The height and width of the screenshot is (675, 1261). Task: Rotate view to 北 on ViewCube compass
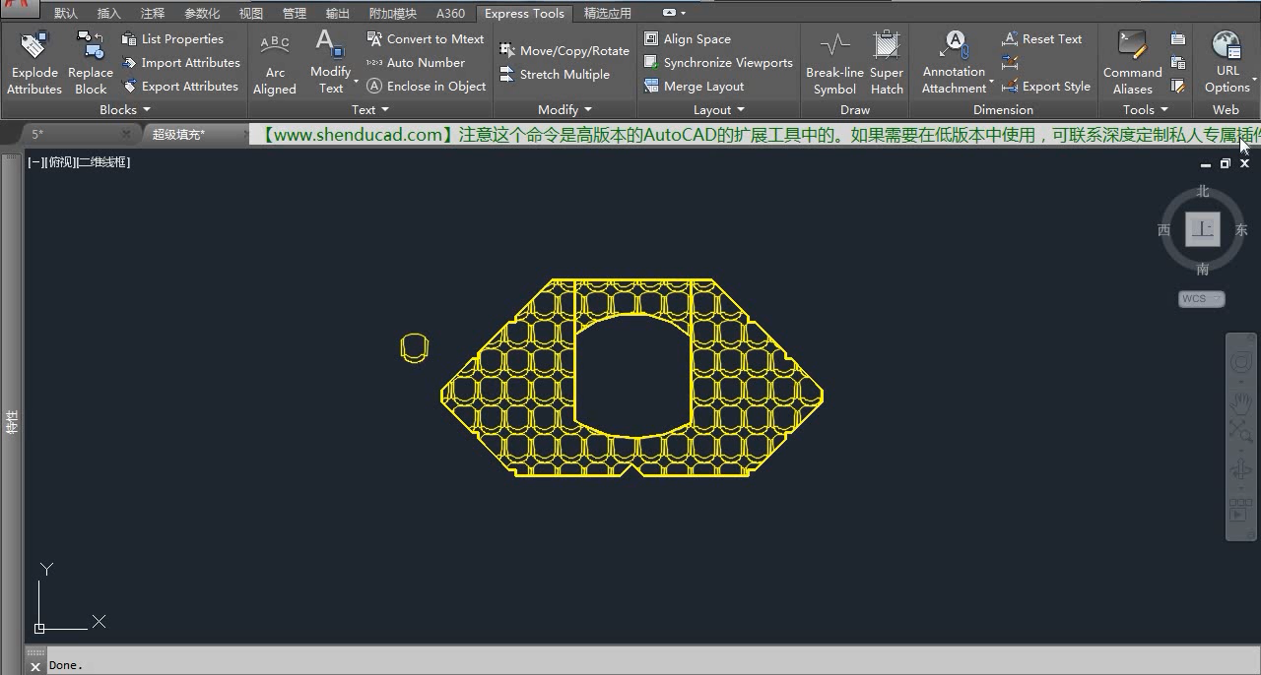[x=1203, y=192]
